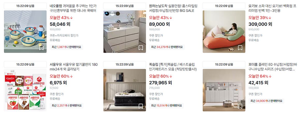Bookmark the Seoul Milk product
The image size is (302, 115).
(41, 106)
